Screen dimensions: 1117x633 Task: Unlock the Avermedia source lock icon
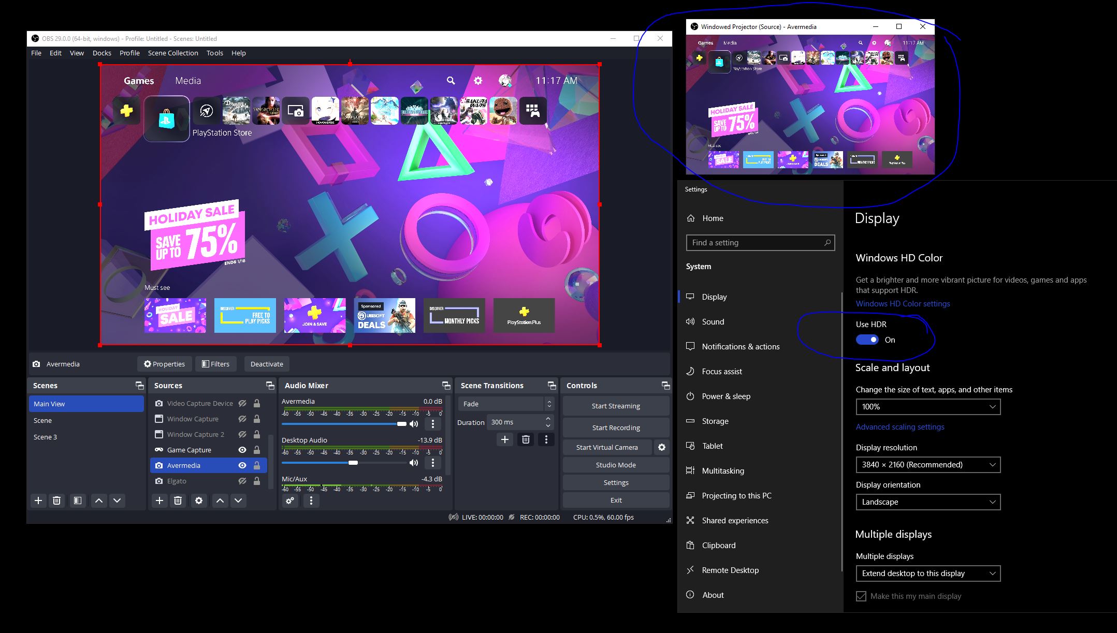[256, 465]
